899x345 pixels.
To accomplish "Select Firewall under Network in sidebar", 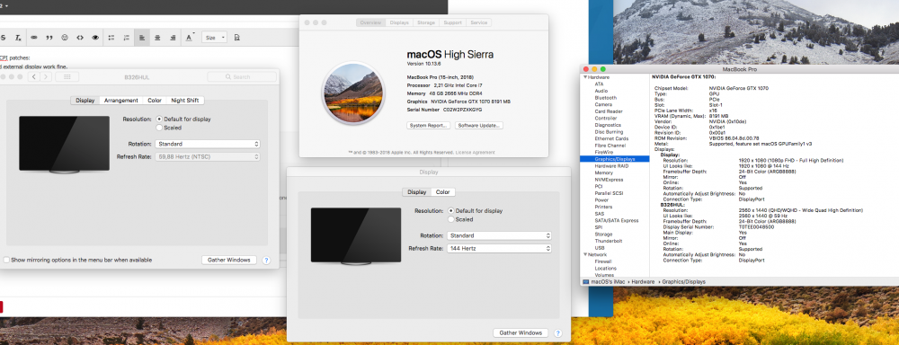I will 603,261.
